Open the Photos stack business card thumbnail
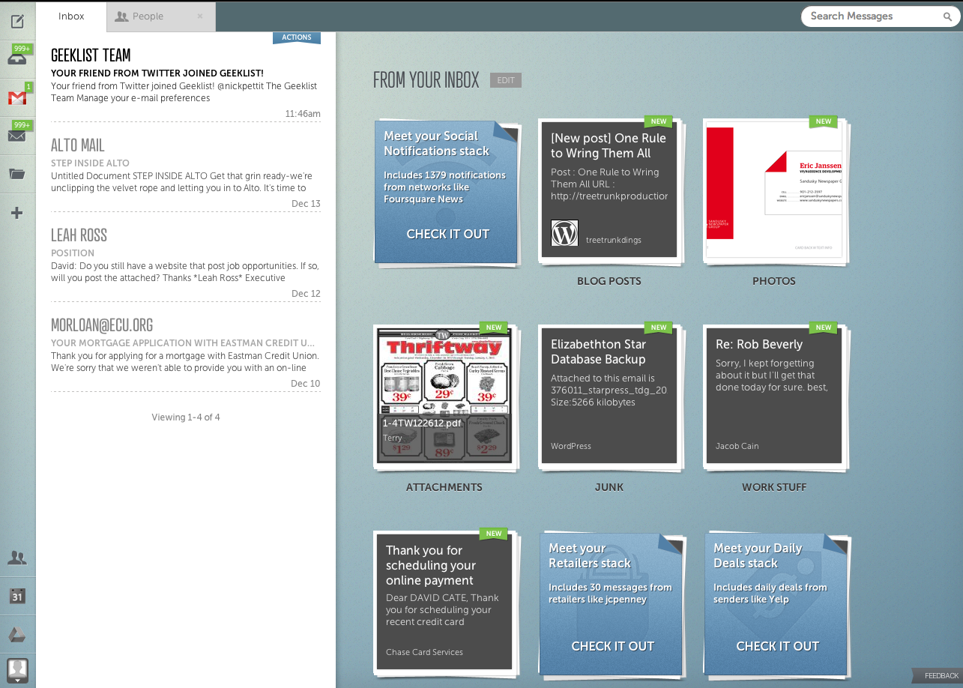 [774, 190]
